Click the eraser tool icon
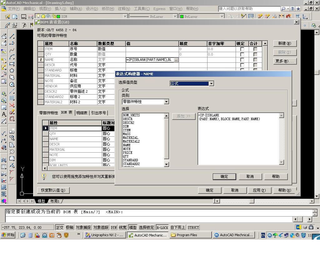 pos(12,112)
